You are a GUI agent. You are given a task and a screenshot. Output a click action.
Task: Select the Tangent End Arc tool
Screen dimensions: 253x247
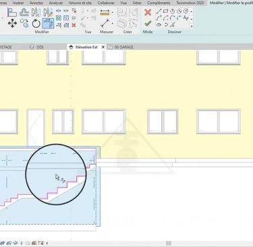[173, 18]
